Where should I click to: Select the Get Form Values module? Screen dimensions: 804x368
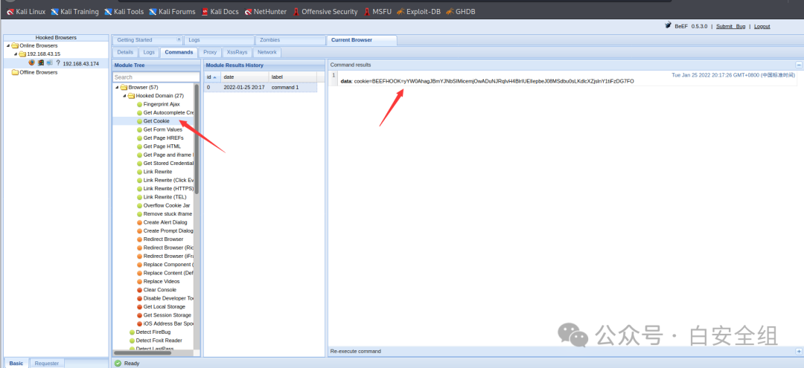coord(163,129)
